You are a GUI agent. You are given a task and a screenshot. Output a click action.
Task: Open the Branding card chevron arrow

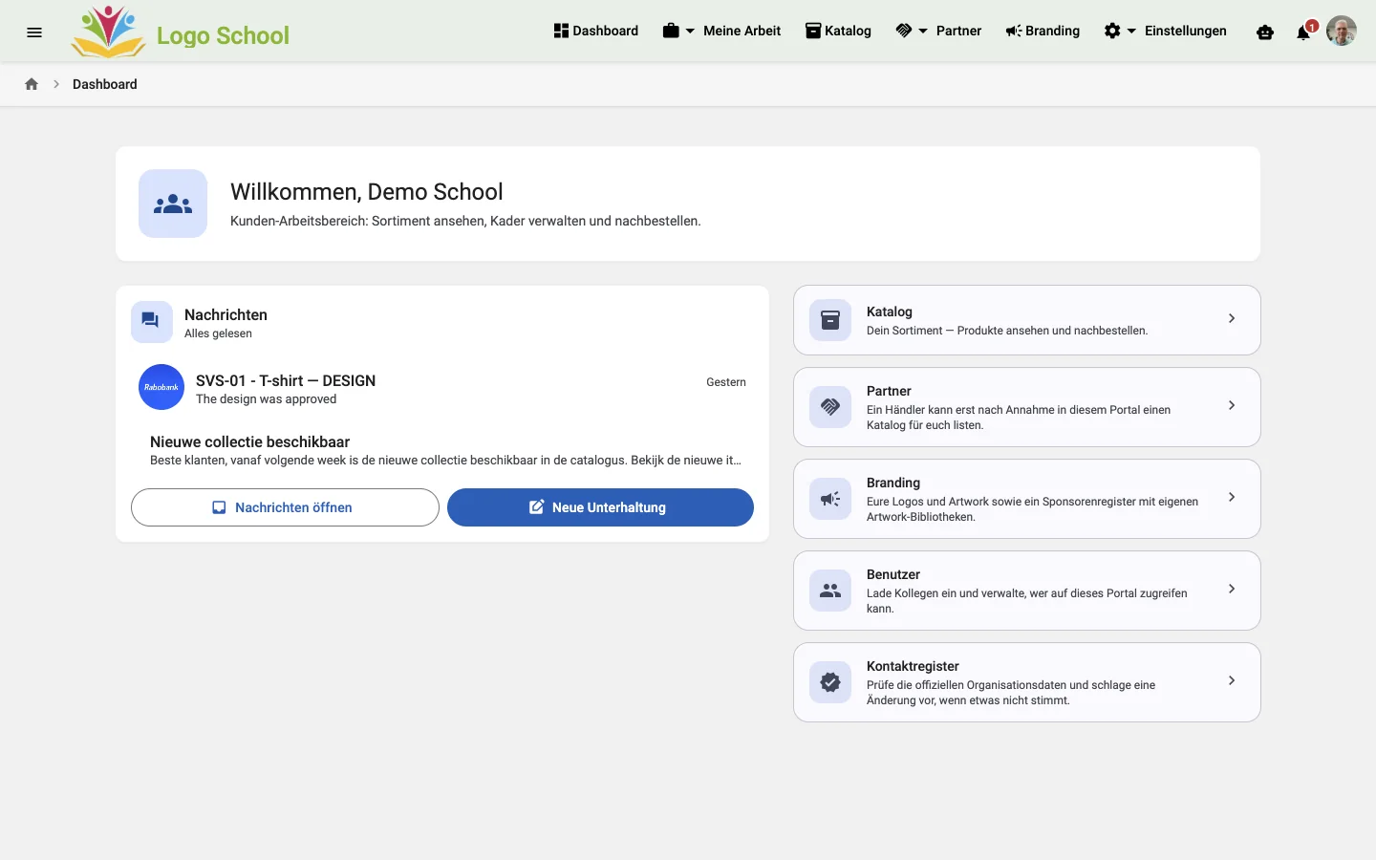pyautogui.click(x=1232, y=497)
